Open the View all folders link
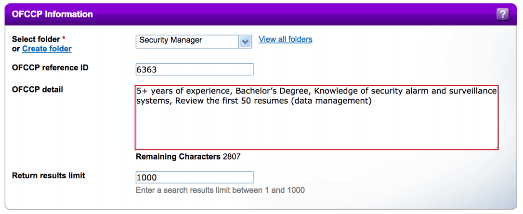 tap(286, 40)
